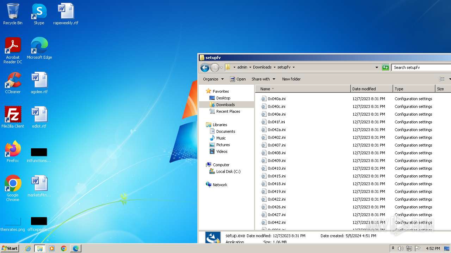Image resolution: width=451 pixels, height=253 pixels.
Task: Open Skype desktop shortcut
Action: tap(39, 14)
